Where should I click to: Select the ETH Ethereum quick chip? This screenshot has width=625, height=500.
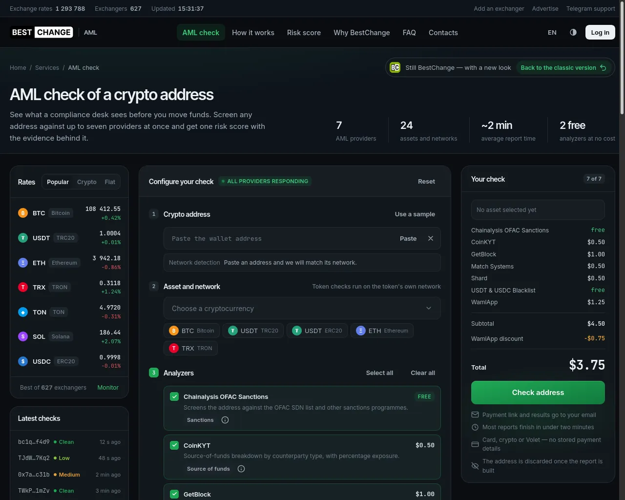pyautogui.click(x=382, y=331)
